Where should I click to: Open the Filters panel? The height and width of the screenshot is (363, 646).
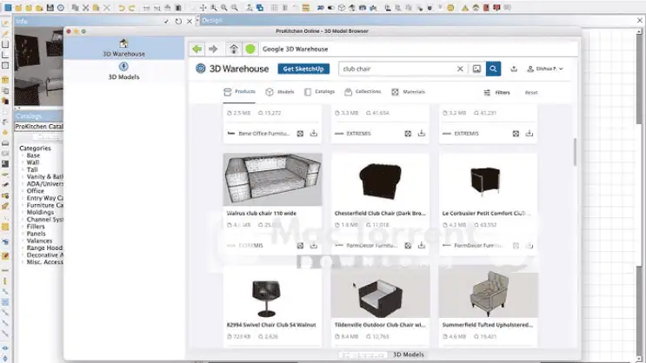(x=496, y=92)
